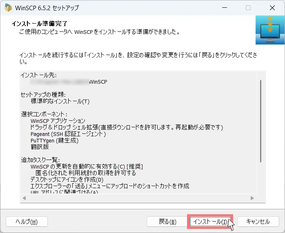Click the 'セットアップの種類:' line
The image size is (285, 233).
pos(43,95)
